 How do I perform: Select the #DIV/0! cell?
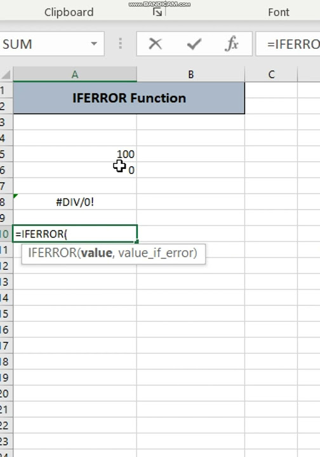75,202
